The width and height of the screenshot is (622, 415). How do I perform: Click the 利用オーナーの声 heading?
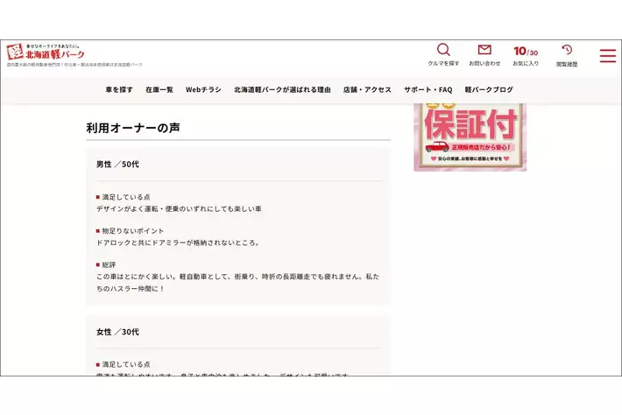tap(133, 128)
